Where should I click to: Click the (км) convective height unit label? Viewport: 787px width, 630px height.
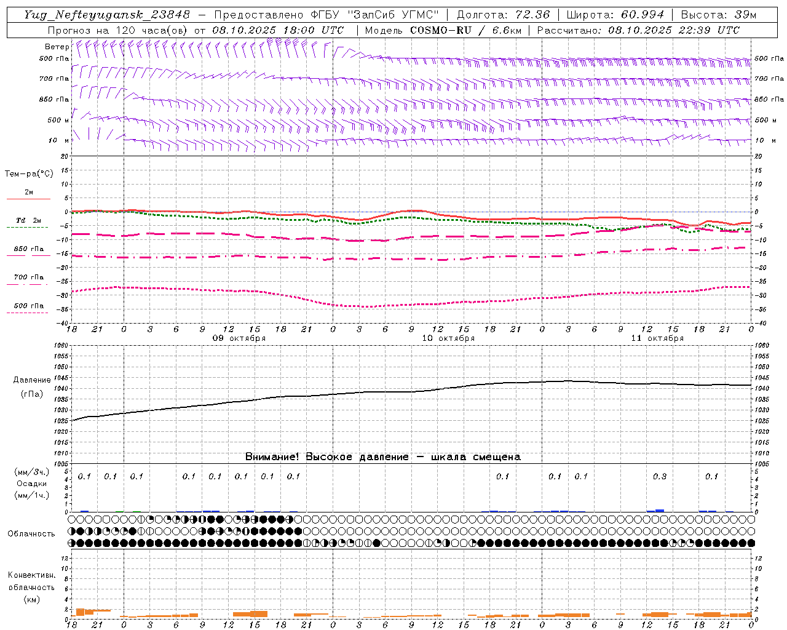pos(31,599)
